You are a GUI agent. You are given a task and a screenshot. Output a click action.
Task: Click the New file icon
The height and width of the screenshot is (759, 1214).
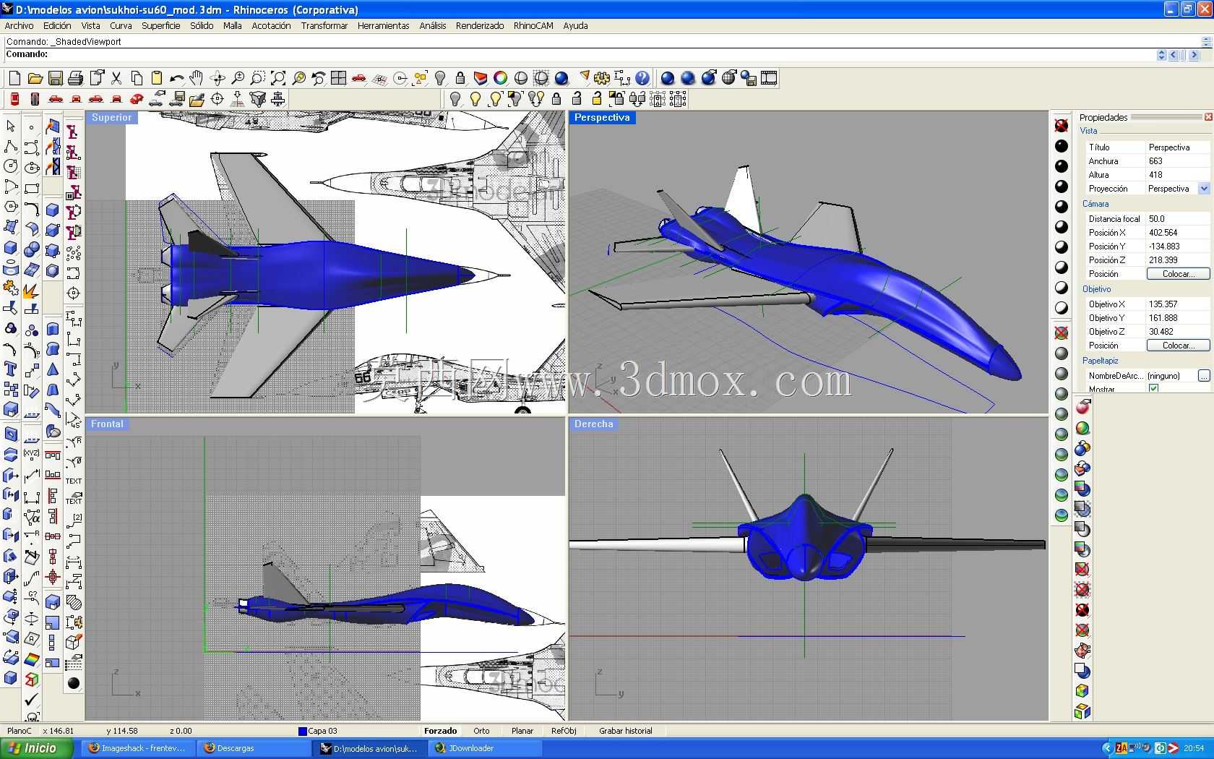coord(14,78)
